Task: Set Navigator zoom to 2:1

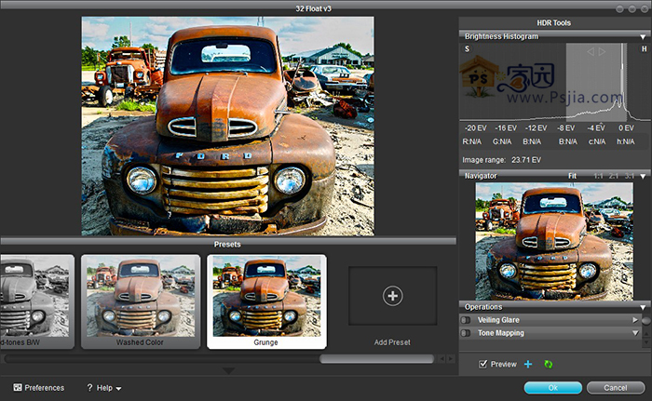Action: (x=613, y=176)
